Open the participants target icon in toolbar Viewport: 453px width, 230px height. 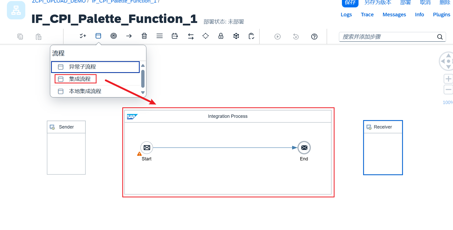(114, 36)
